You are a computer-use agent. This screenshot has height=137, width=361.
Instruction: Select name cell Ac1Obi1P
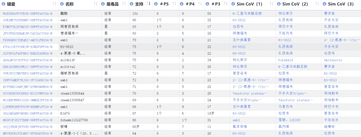point(67,60)
